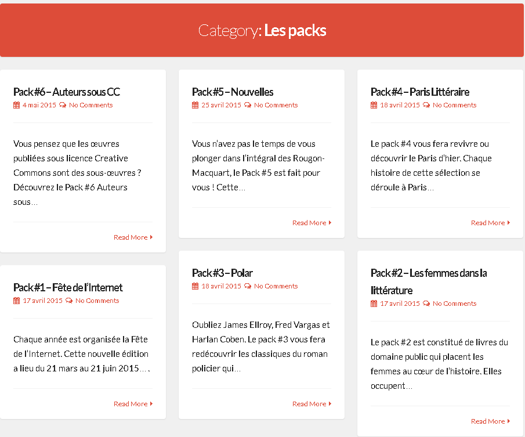This screenshot has width=525, height=437.
Task: Click Read More arrow on Pack #2 card
Action: pos(509,421)
